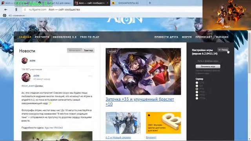Image resolution: width=251 pixels, height=141 pixels.
Task: Click the АКЦИЯ badge on the banner
Action: [x=112, y=51]
